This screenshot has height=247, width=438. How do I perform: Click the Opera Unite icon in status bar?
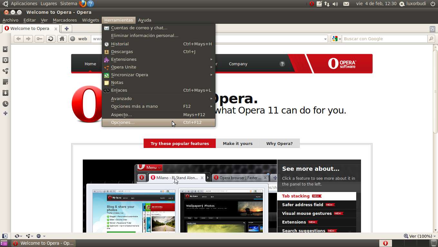point(28,236)
